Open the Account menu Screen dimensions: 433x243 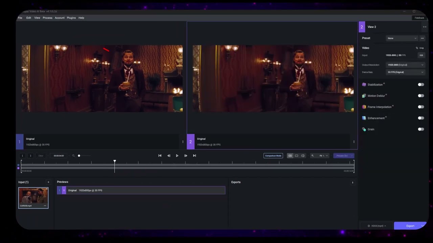tap(60, 18)
